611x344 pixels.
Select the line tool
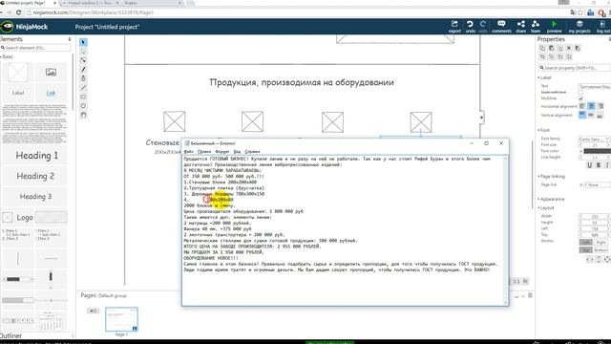pos(83,87)
